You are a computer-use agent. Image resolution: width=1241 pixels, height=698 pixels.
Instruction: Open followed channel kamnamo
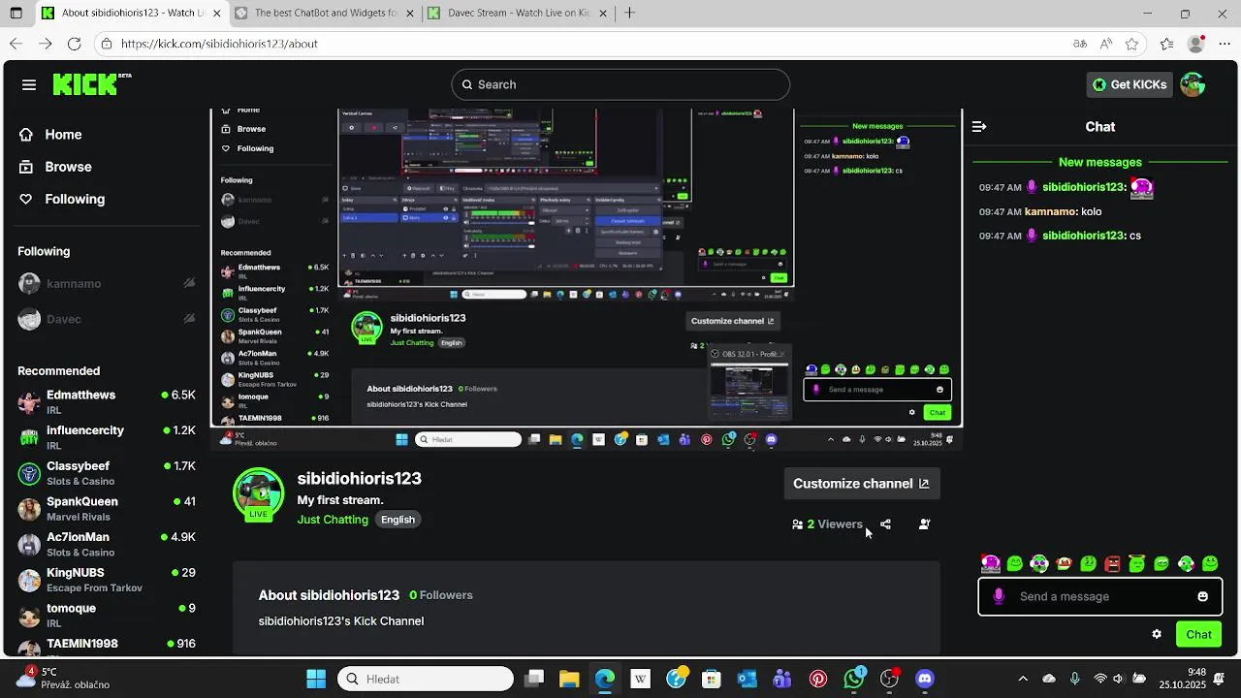(x=107, y=284)
